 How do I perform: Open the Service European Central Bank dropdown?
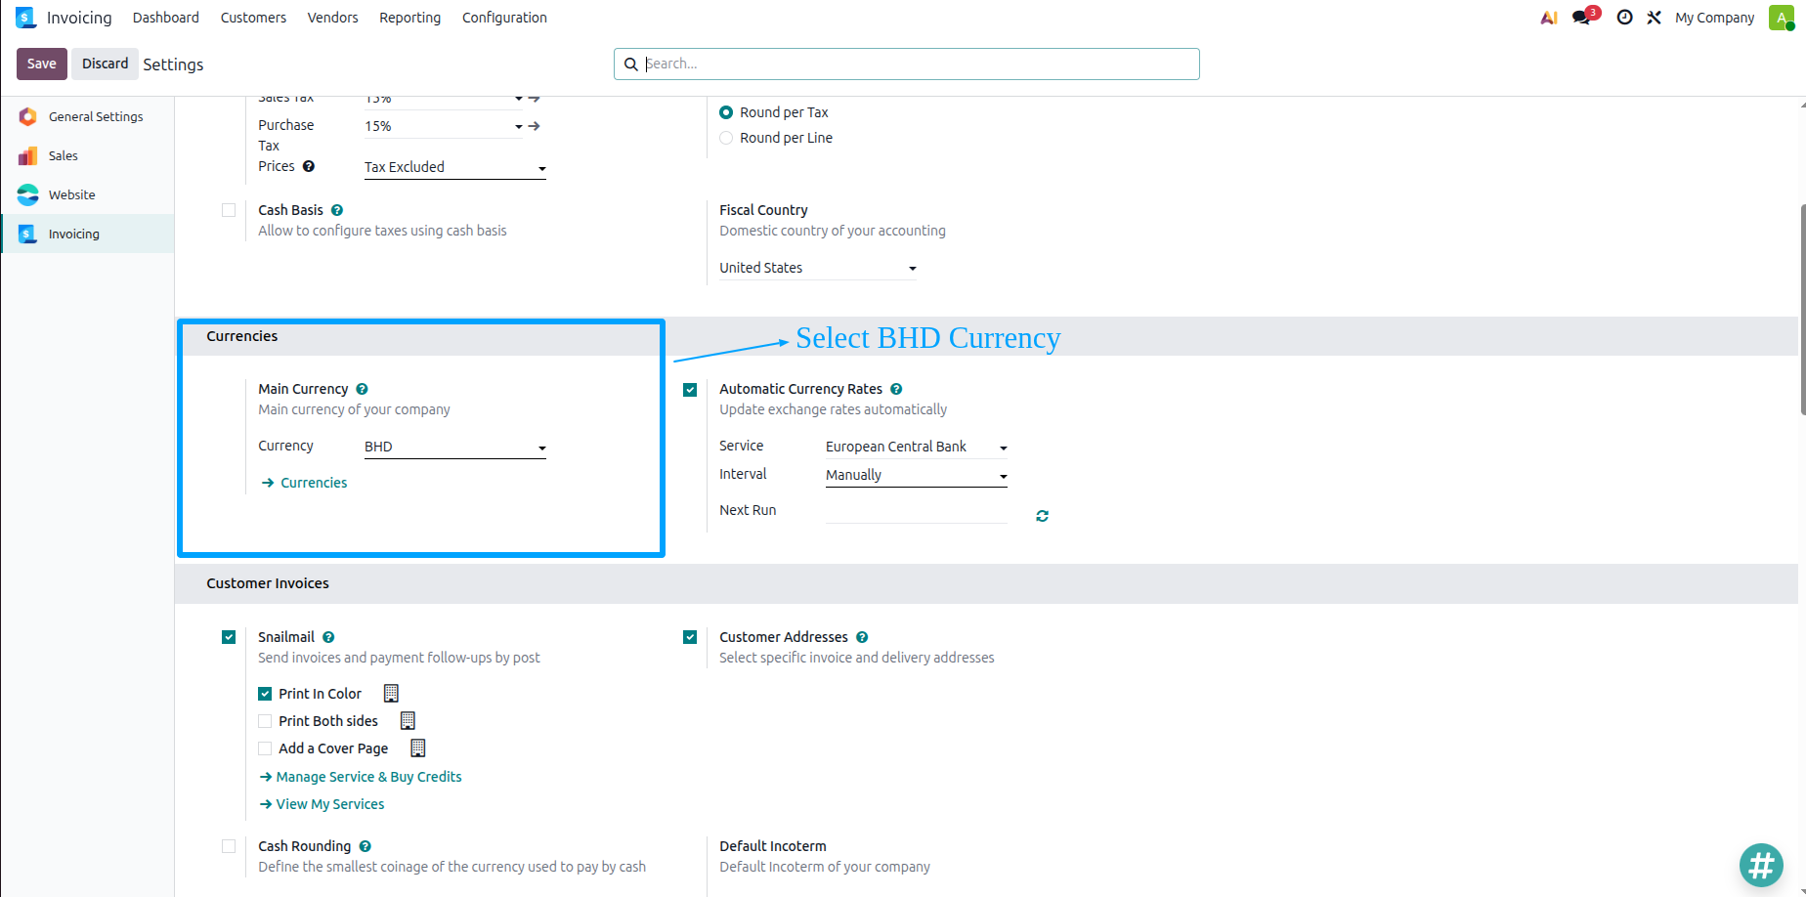pyautogui.click(x=917, y=447)
